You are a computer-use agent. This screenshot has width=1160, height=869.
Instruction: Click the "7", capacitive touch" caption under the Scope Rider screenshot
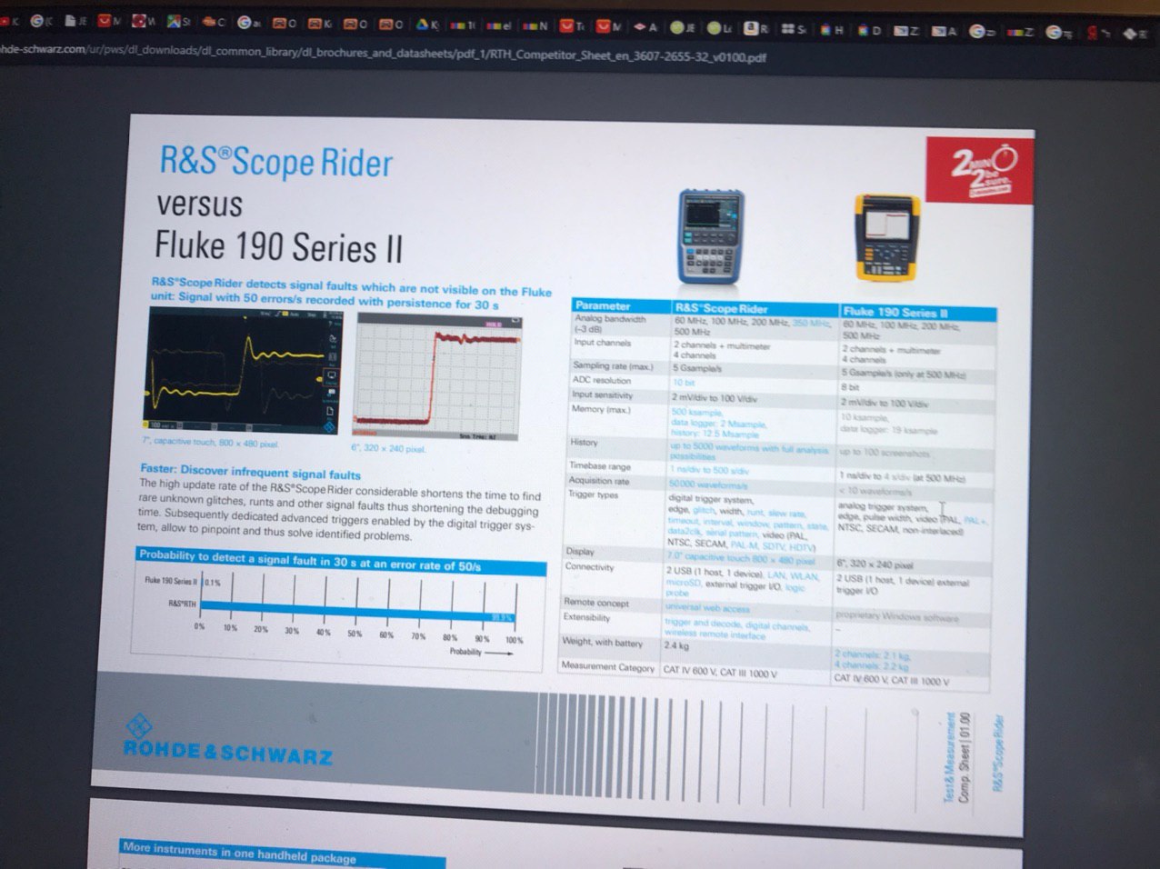(x=210, y=443)
